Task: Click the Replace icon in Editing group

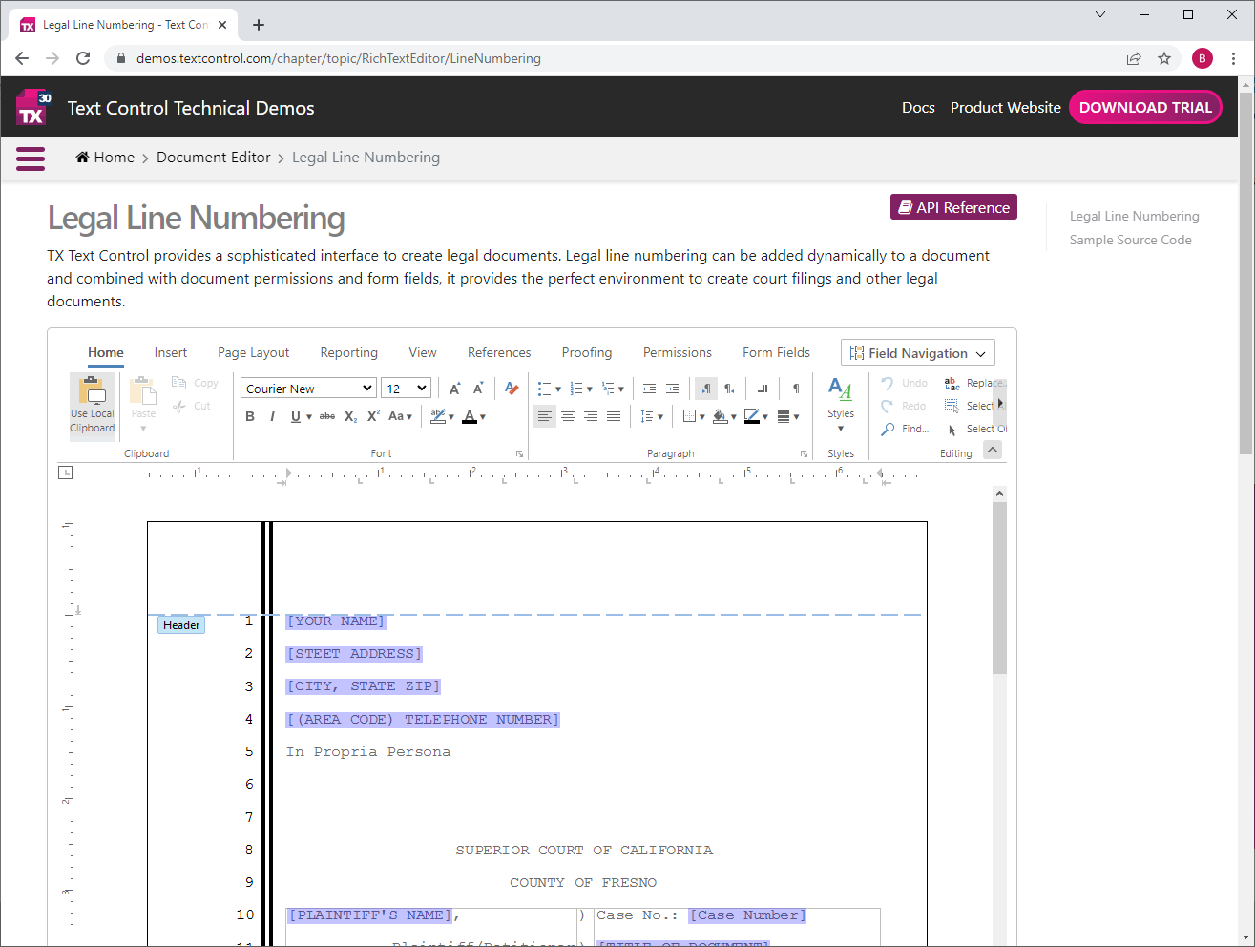Action: pos(952,384)
